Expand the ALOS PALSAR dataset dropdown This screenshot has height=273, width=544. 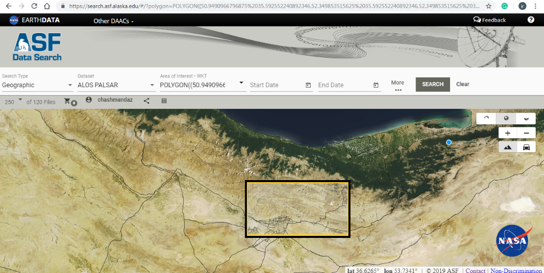[152, 85]
